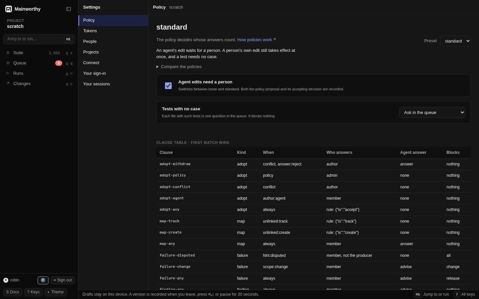479x299 pixels.
Task: Click the ⌘K key badge in status bar
Action: pos(418,294)
